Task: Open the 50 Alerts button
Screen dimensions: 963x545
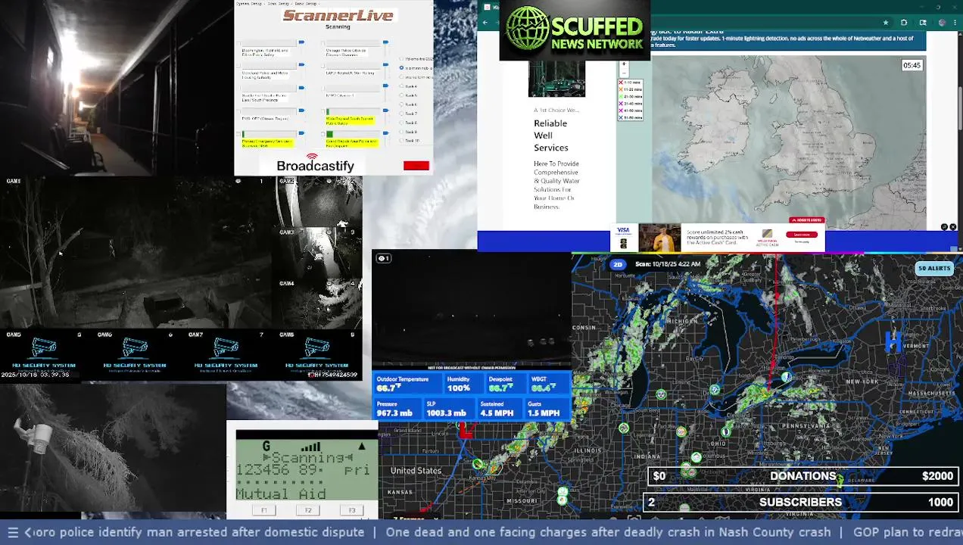Action: [x=933, y=268]
